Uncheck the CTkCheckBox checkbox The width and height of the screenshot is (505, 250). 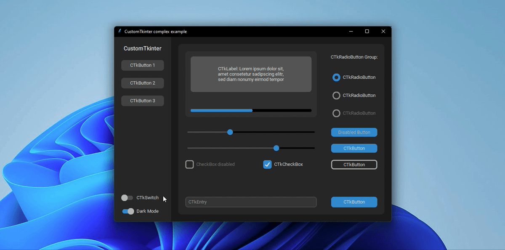(267, 165)
